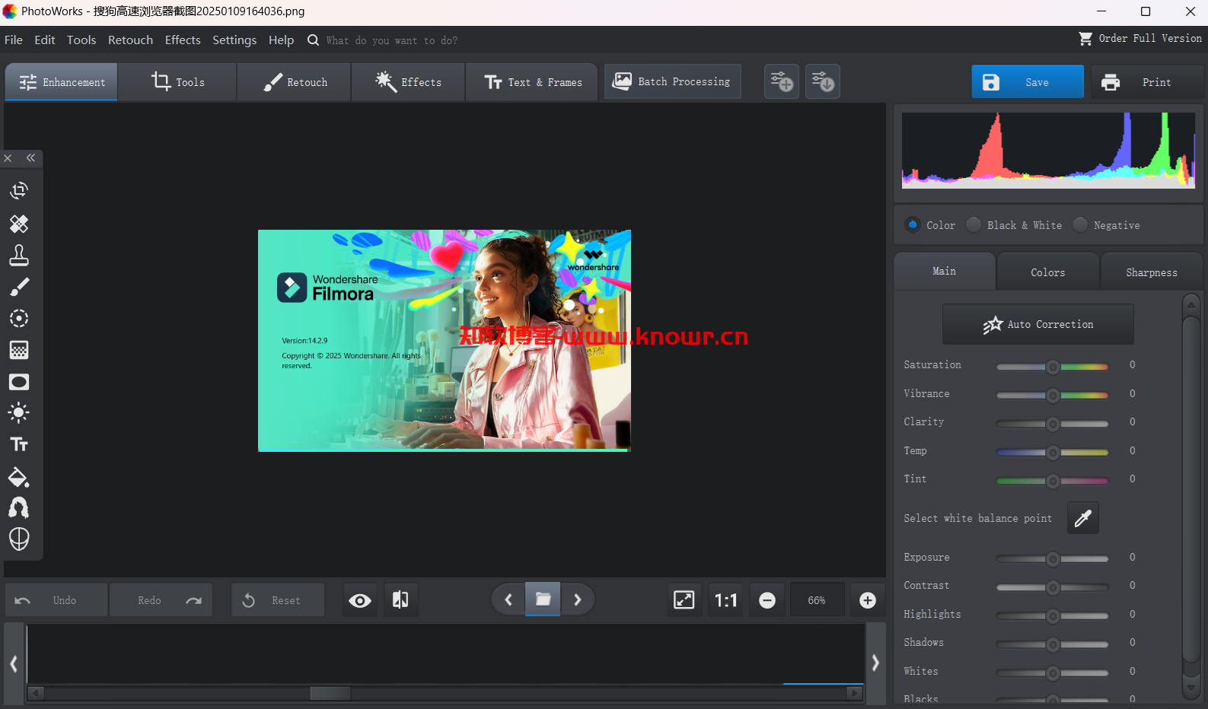Close the left tool sidebar with X
This screenshot has width=1208, height=709.
(8, 158)
